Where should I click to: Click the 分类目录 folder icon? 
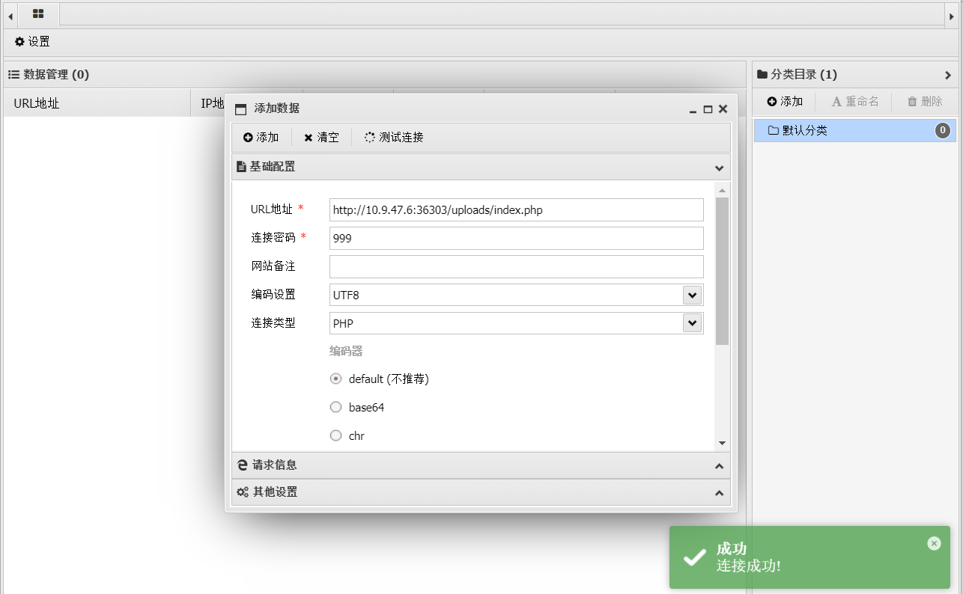tap(762, 74)
